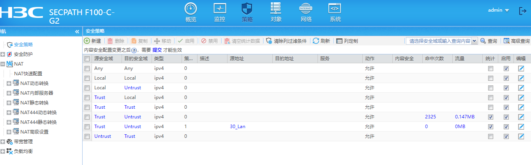Image resolution: width=531 pixels, height=165 pixels.
Task: Select 安全策略 in the navigation tree
Action: pyautogui.click(x=23, y=45)
